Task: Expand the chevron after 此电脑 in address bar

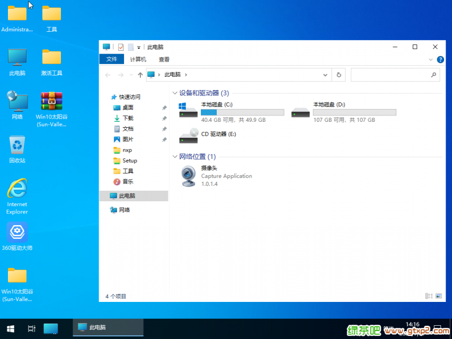Action: (186, 75)
